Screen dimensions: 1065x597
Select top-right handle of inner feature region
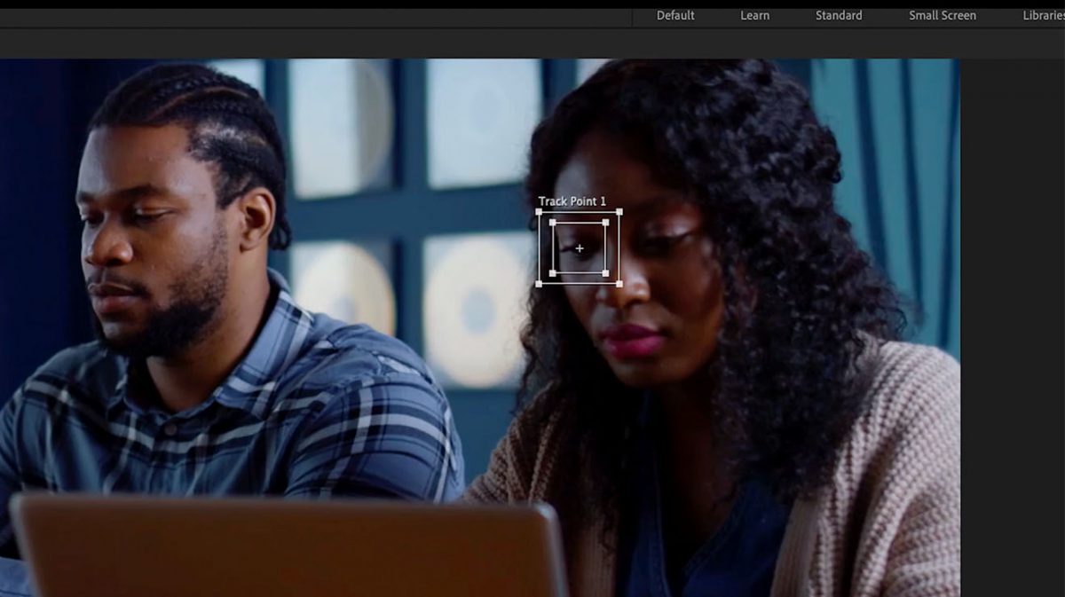point(606,223)
